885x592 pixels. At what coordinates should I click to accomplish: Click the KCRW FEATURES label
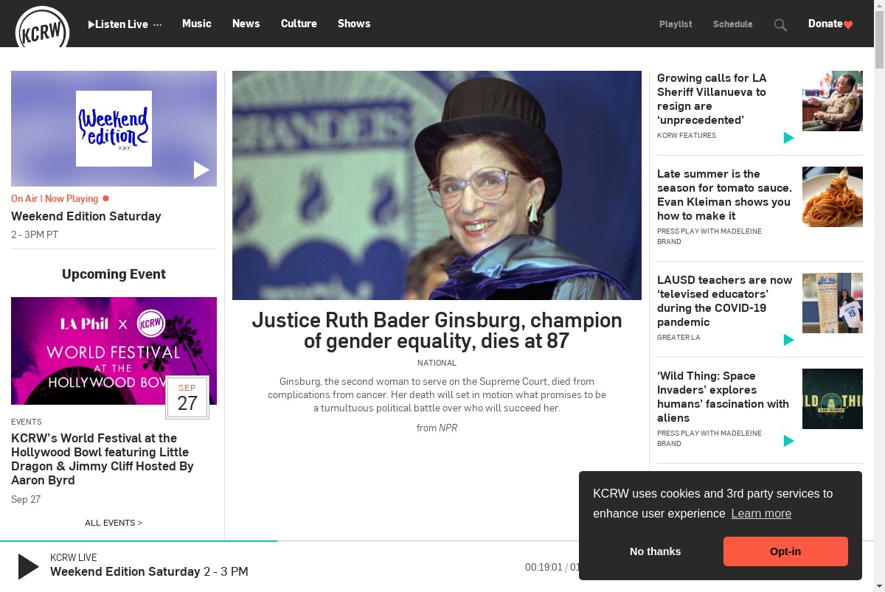point(687,136)
